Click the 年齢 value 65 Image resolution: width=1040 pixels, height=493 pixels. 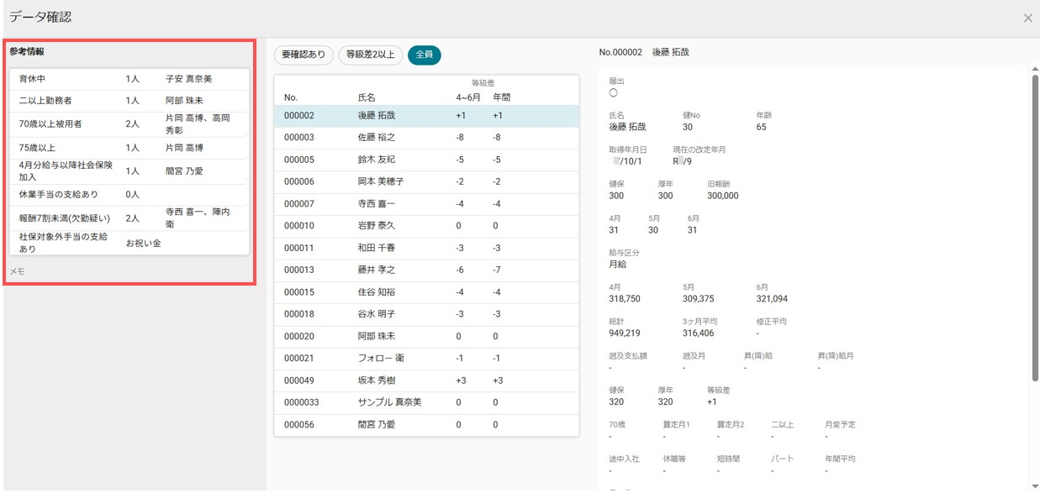tap(762, 127)
